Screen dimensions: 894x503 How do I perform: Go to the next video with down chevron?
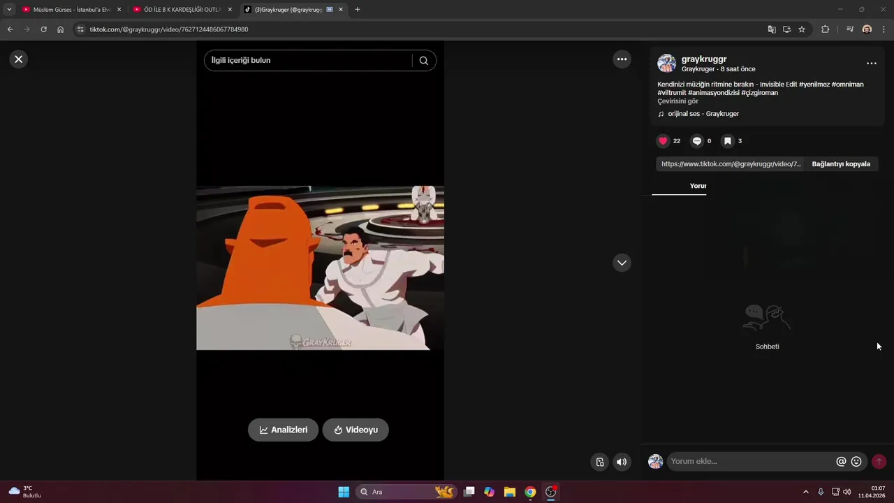(622, 263)
